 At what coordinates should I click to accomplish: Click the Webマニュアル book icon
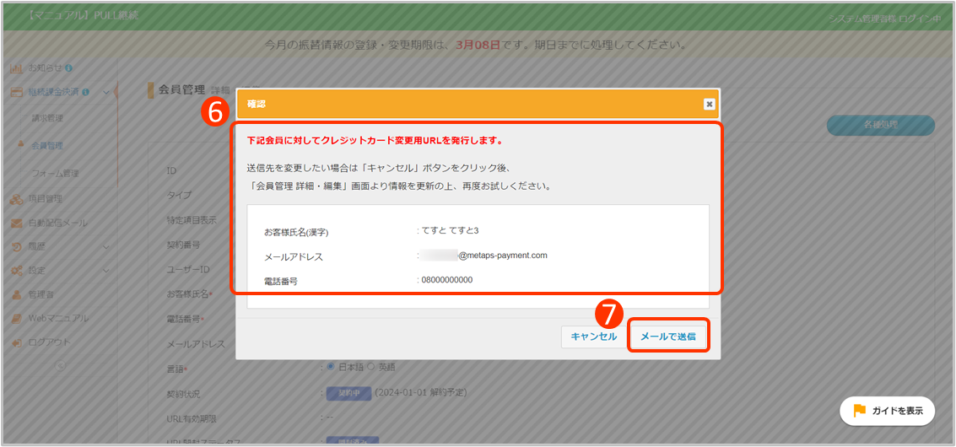coord(16,319)
